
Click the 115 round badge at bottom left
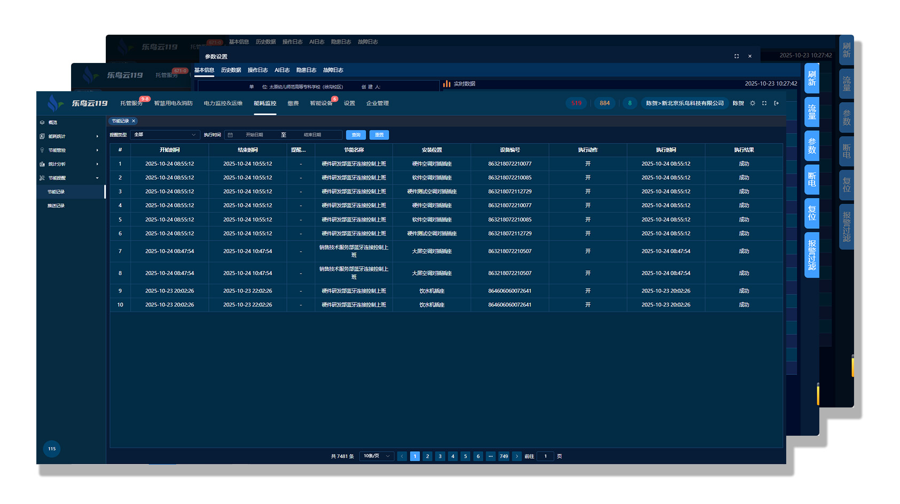click(52, 449)
